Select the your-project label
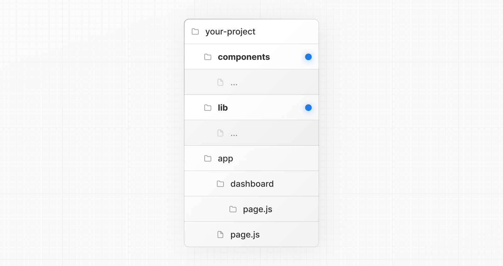 [x=230, y=32]
